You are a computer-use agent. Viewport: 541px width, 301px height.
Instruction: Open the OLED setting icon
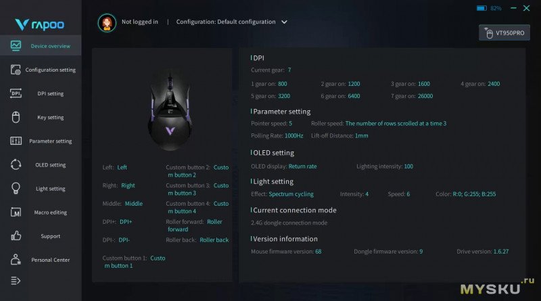click(16, 164)
